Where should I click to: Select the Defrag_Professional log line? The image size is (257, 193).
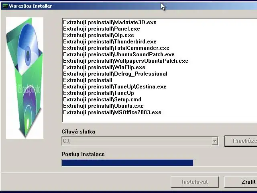pyautogui.click(x=115, y=74)
